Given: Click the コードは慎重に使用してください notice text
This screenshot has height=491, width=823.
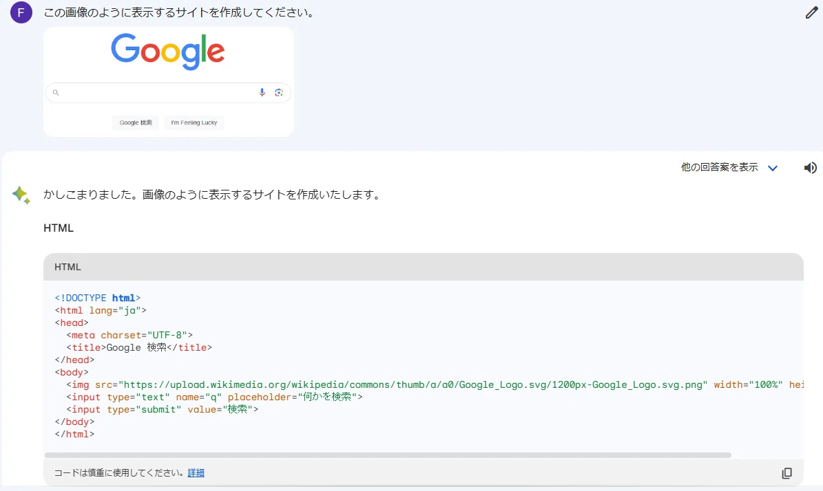Looking at the screenshot, I should tap(121, 472).
